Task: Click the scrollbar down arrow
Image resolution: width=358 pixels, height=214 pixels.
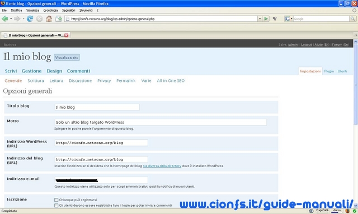Action: coord(356,205)
